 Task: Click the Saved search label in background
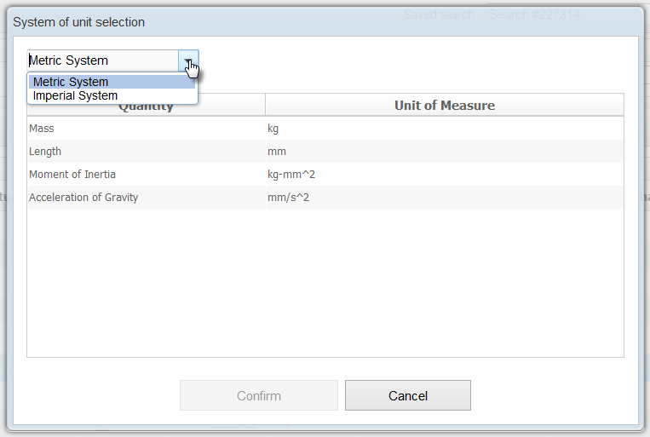[x=439, y=14]
